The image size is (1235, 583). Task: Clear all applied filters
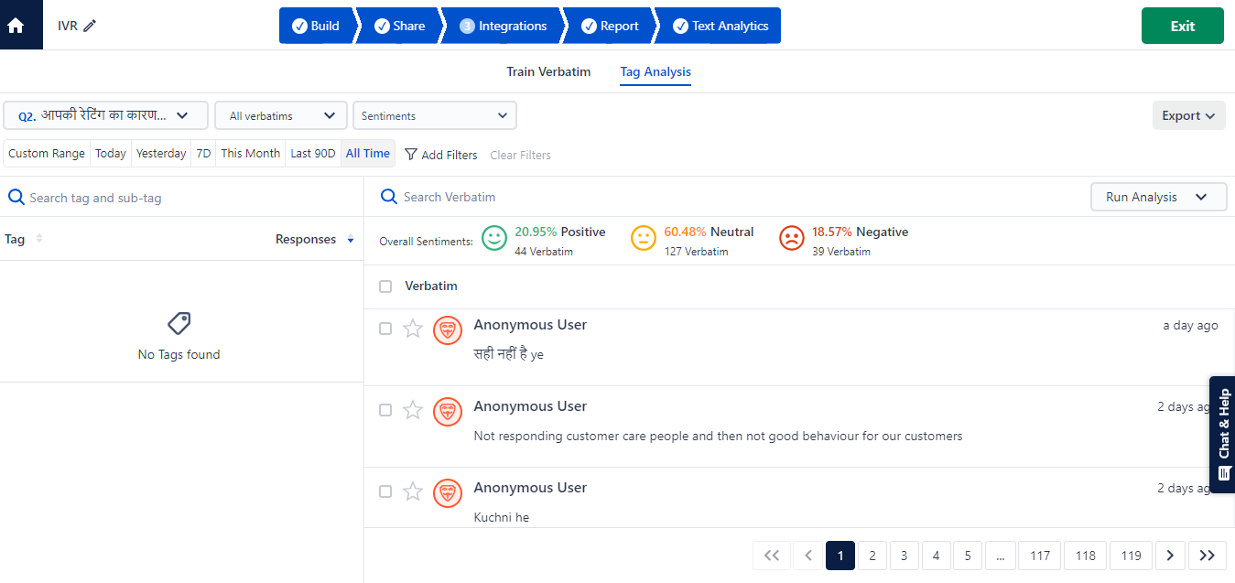[x=520, y=155]
